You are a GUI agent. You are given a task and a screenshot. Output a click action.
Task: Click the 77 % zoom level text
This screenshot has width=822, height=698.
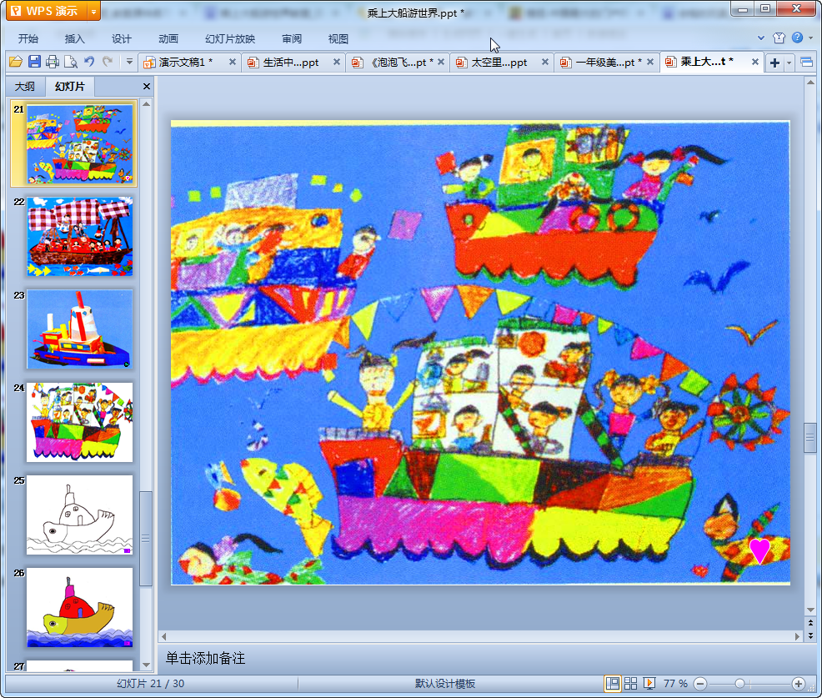point(675,683)
